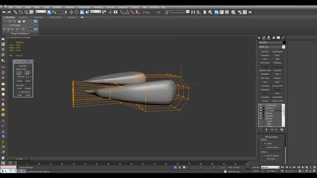This screenshot has width=317, height=178.
Task: Add a TurboSmooth modifier from button set
Action: [277, 51]
